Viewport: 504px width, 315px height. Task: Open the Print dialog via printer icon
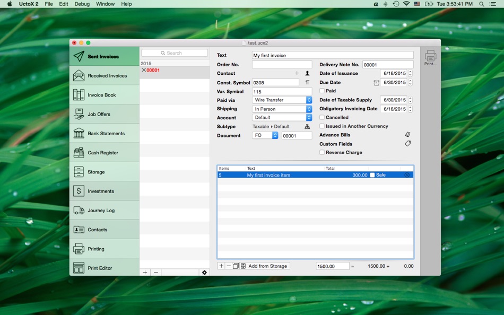pos(430,55)
